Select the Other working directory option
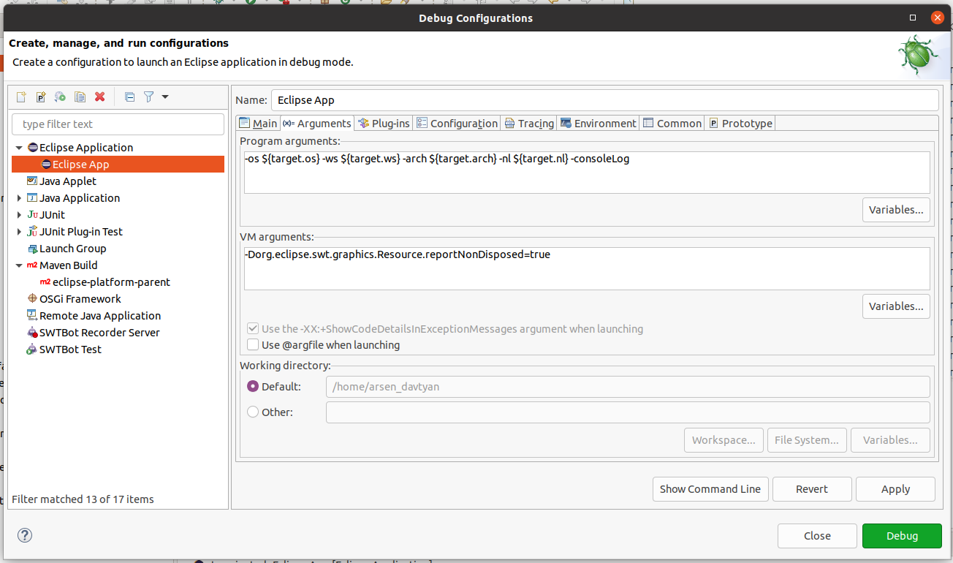 pos(253,412)
